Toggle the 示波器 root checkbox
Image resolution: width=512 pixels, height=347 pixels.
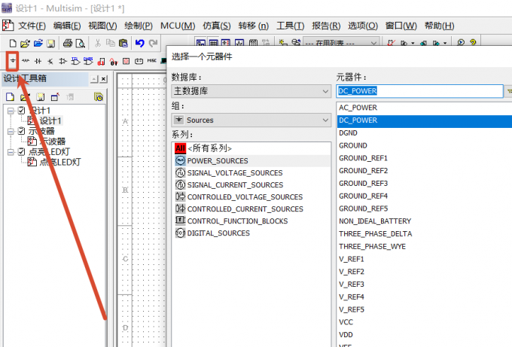(22, 131)
